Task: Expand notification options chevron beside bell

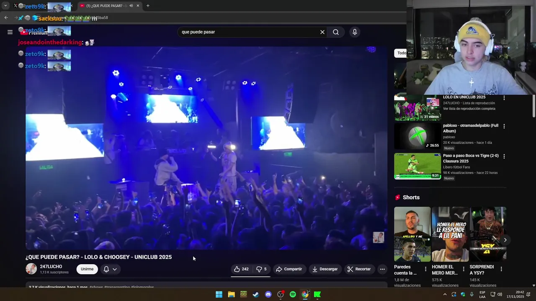Action: pyautogui.click(x=115, y=269)
